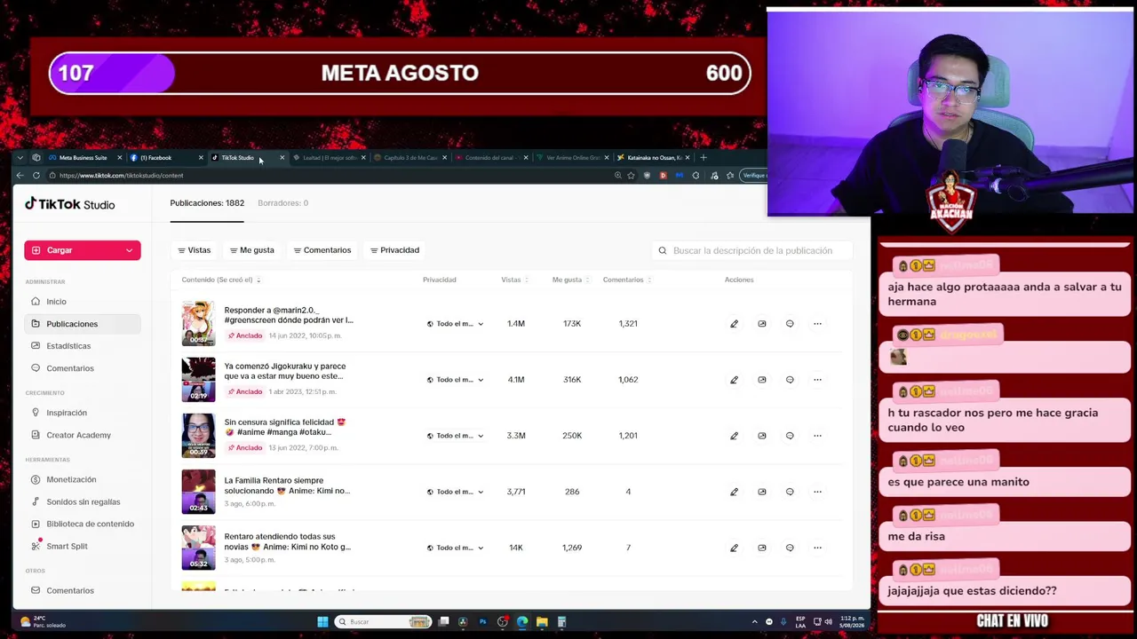Change privacy of 'Responder a @marin2.0._' post
Viewport: 1137px width, 639px height.
(455, 324)
